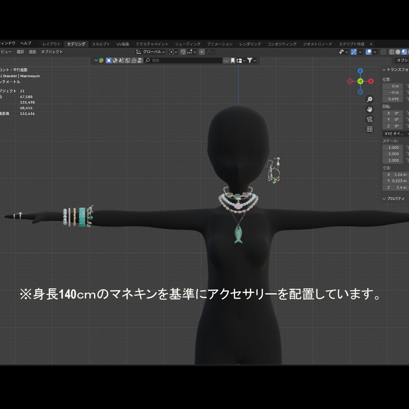Toggle lock for location third row 0.695
Viewport: 409px width, 409px height.
tap(407, 99)
